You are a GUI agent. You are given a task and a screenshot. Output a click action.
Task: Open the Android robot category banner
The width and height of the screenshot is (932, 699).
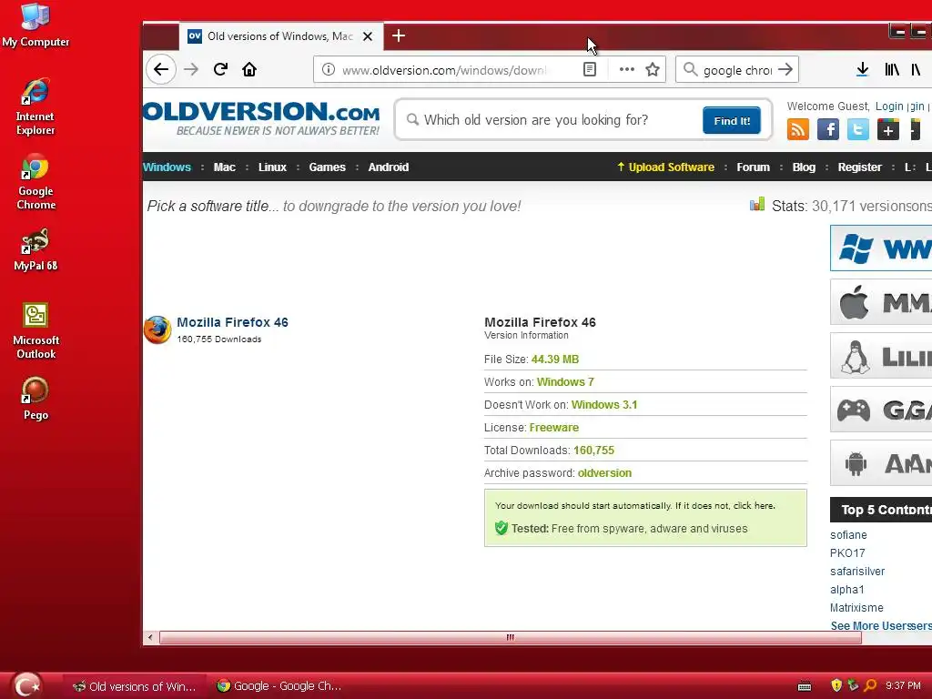[x=881, y=463]
